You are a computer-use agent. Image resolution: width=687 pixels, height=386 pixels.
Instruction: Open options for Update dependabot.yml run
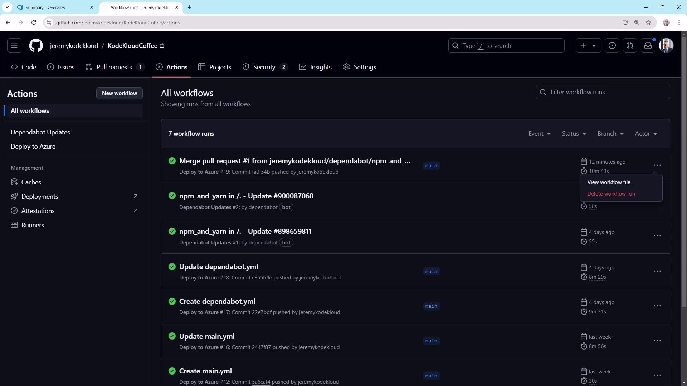point(657,271)
